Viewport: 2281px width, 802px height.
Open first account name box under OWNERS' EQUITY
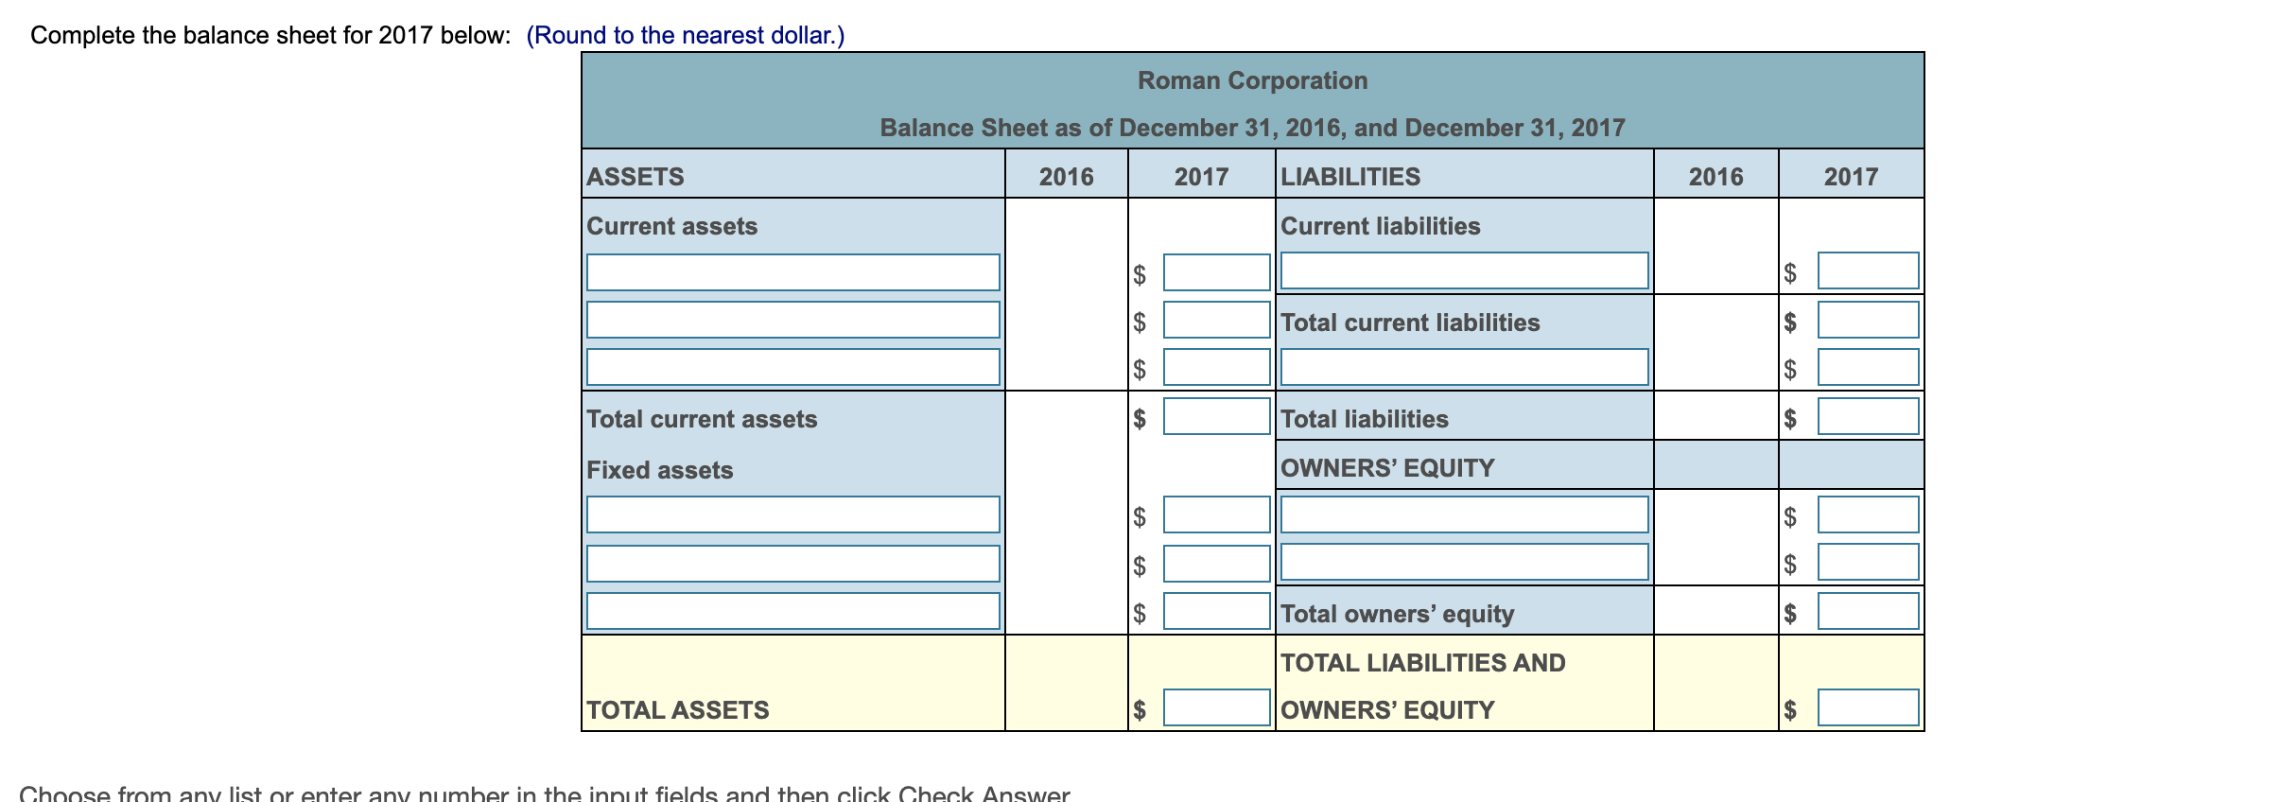1464,514
